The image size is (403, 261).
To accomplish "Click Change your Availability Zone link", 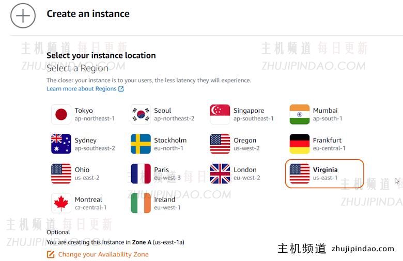I will click(103, 254).
